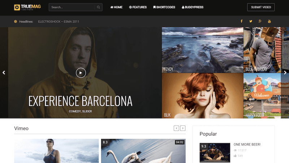Open the Shortcodes menu
289x163 pixels.
pyautogui.click(x=164, y=7)
